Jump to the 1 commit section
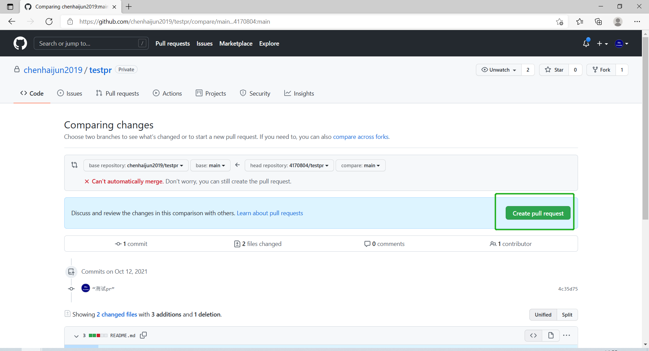The width and height of the screenshot is (649, 351). coord(131,244)
